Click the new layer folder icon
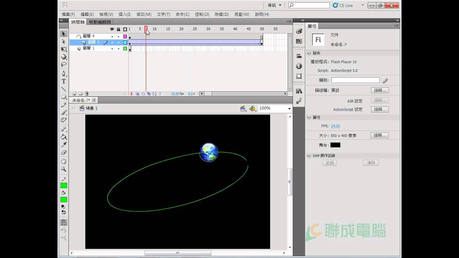Viewport: 459px width, 258px height. pyautogui.click(x=80, y=94)
